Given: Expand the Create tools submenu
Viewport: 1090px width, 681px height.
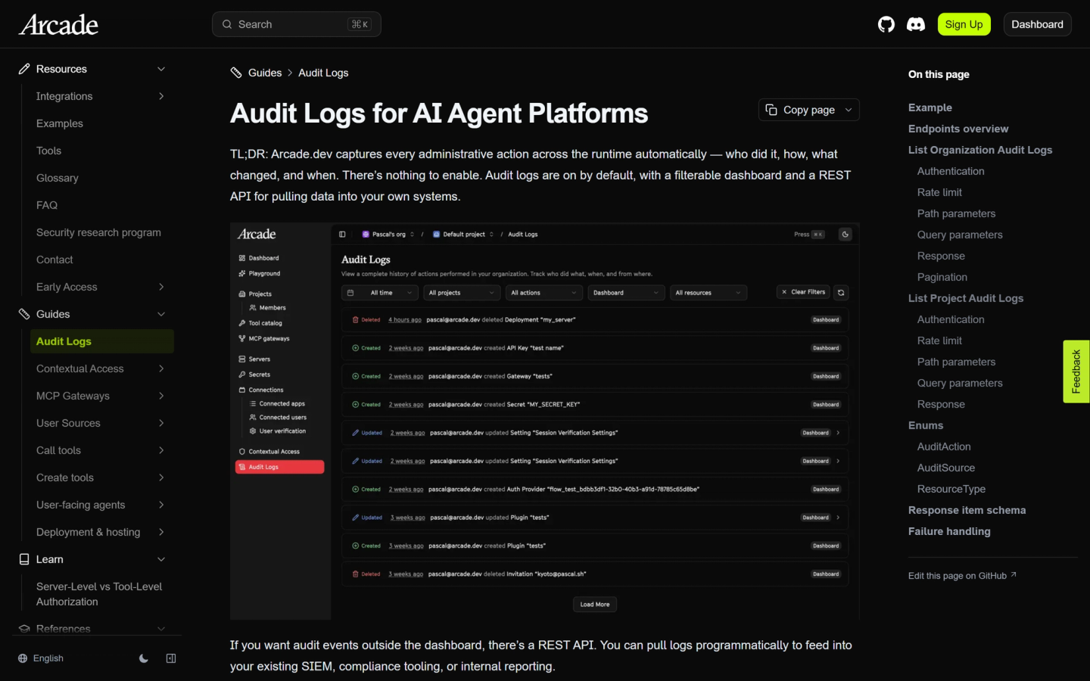Looking at the screenshot, I should coord(161,477).
